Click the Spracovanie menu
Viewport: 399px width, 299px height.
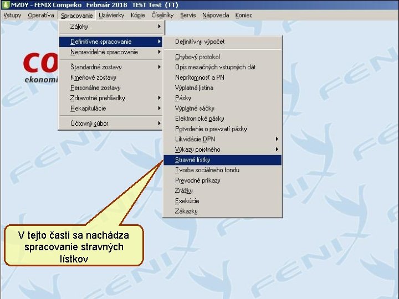tap(76, 16)
